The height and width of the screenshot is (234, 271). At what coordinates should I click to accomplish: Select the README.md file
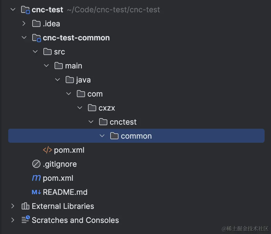click(x=65, y=192)
